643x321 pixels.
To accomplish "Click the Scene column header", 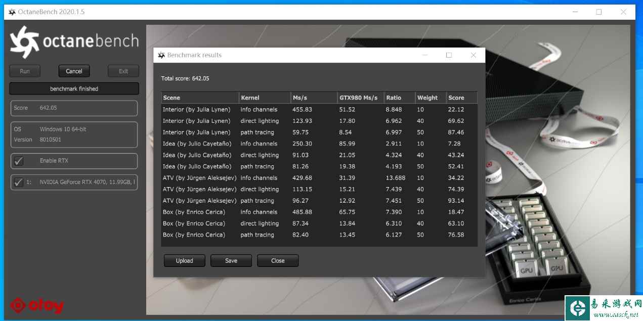I will point(200,98).
